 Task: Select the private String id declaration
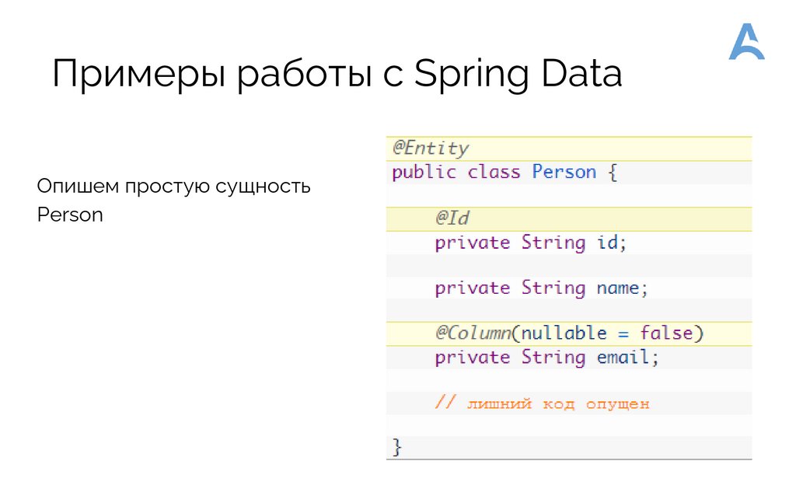coord(530,242)
